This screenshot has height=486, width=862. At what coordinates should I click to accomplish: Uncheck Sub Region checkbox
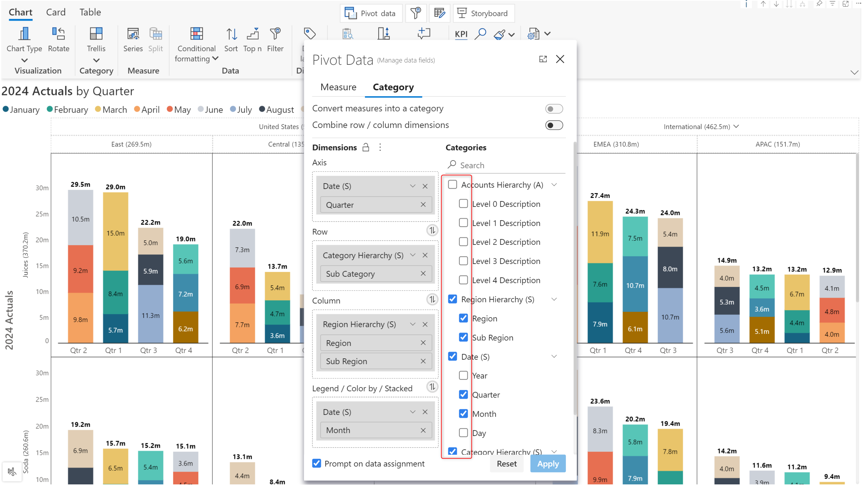coord(463,337)
